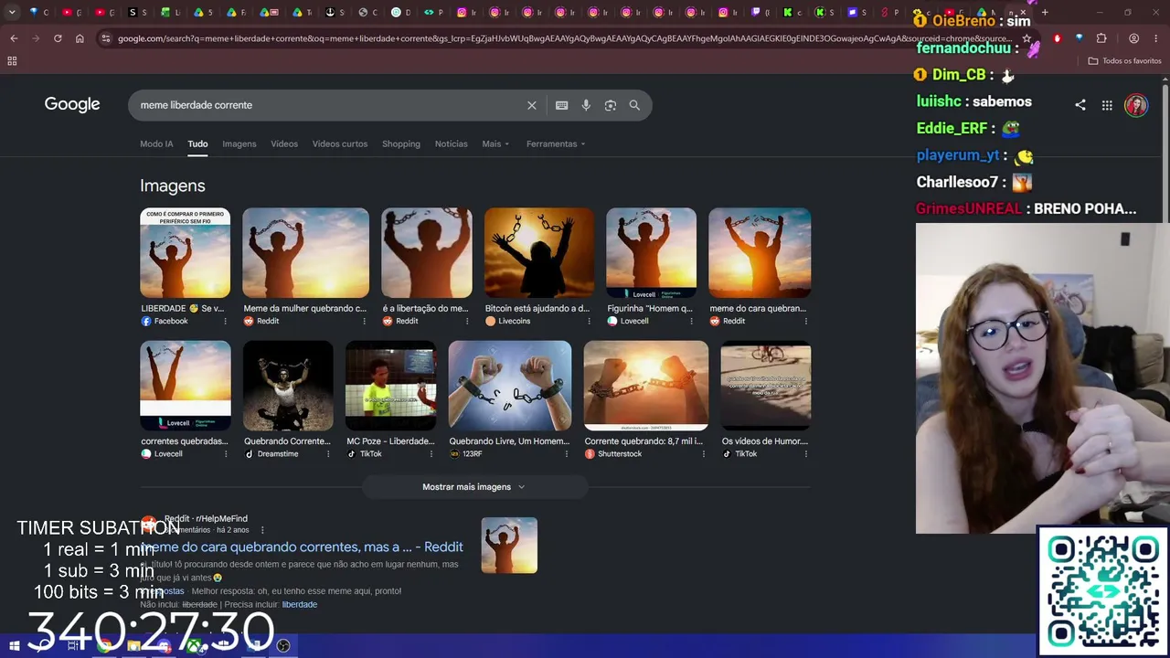Submit the search with the magnifier icon

634,105
